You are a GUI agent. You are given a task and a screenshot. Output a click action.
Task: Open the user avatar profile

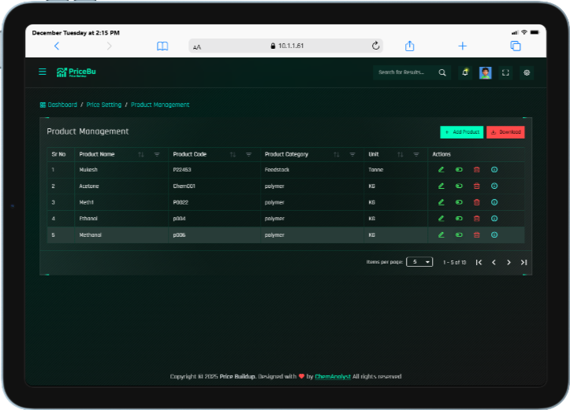pos(486,72)
